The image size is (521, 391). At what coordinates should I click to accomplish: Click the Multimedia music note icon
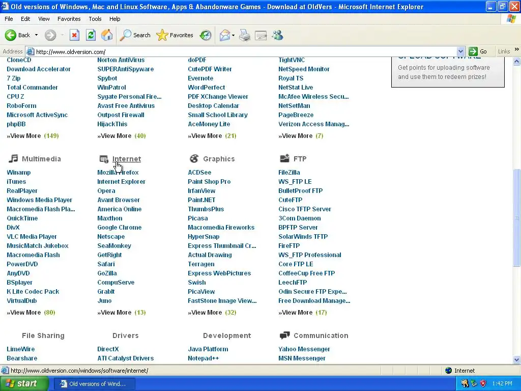coord(13,159)
